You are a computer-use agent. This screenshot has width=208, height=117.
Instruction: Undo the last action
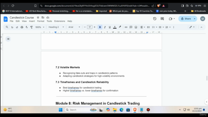tap(12, 27)
